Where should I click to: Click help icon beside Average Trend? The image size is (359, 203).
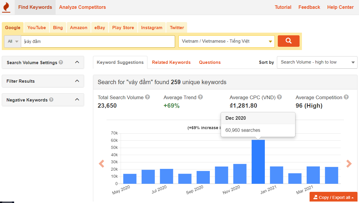click(200, 97)
